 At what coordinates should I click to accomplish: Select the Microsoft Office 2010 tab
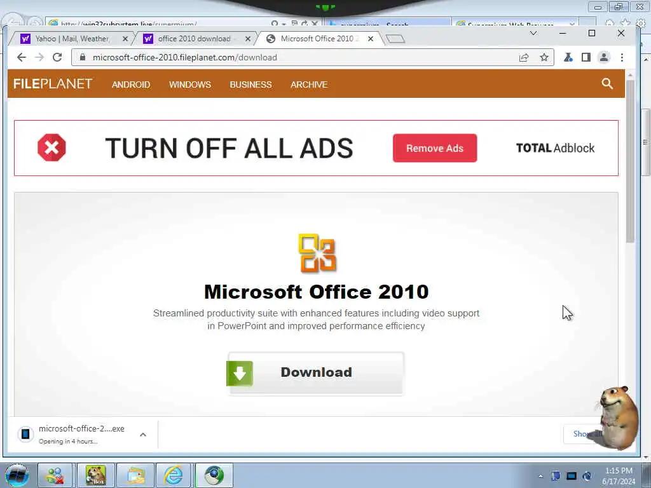pos(318,39)
